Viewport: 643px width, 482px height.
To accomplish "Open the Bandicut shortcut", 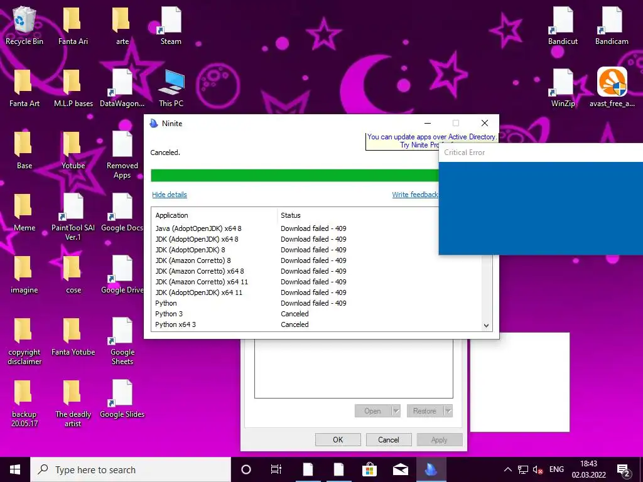I will pos(563,25).
